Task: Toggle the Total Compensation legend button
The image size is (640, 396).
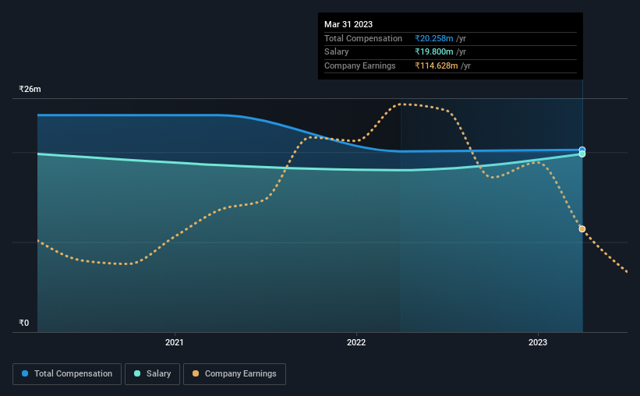Action: (67, 374)
